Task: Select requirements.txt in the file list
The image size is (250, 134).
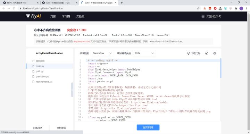Action: pyautogui.click(x=50, y=82)
